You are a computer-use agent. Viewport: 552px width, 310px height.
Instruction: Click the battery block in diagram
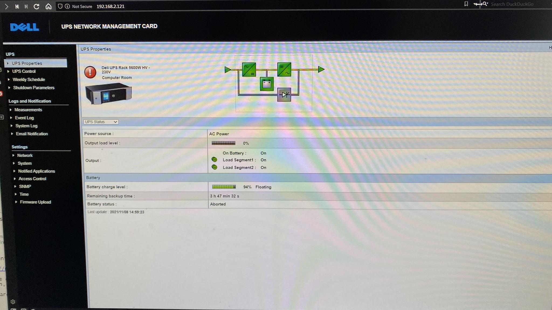pos(267,84)
